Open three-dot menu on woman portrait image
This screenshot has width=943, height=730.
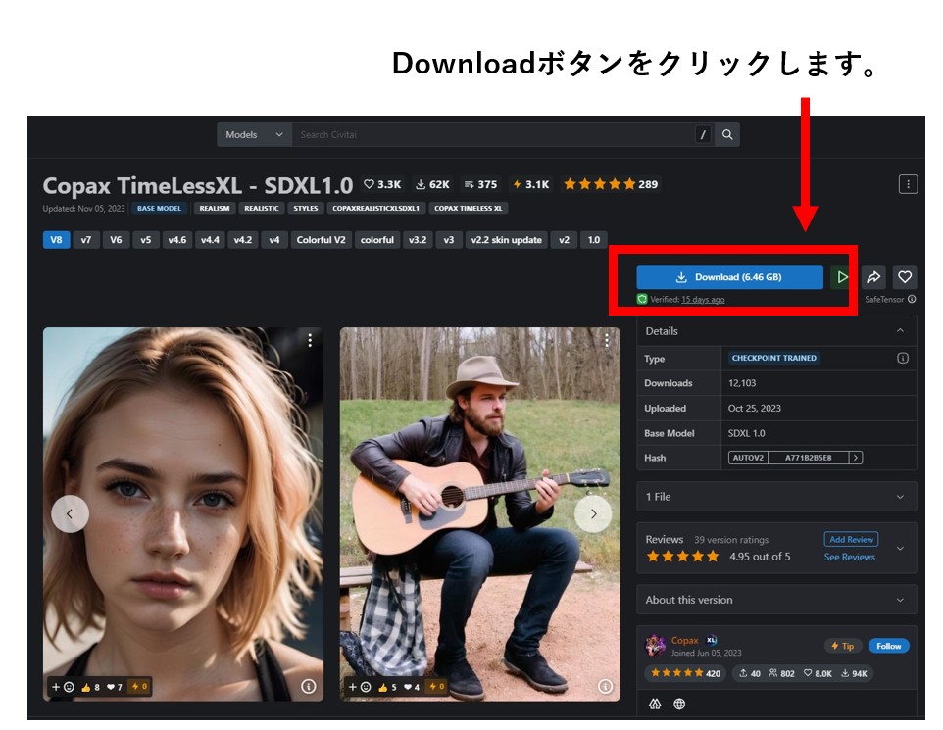[x=310, y=340]
